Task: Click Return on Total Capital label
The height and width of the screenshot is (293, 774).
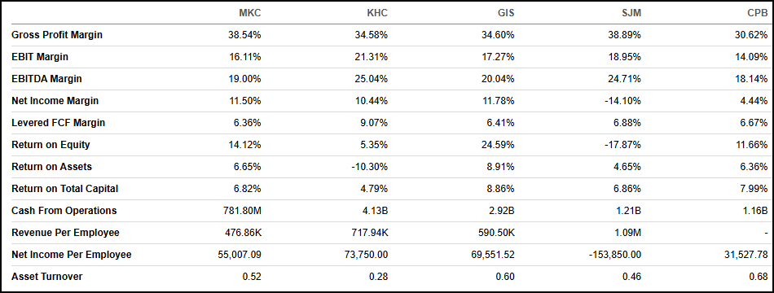Action: [65, 189]
